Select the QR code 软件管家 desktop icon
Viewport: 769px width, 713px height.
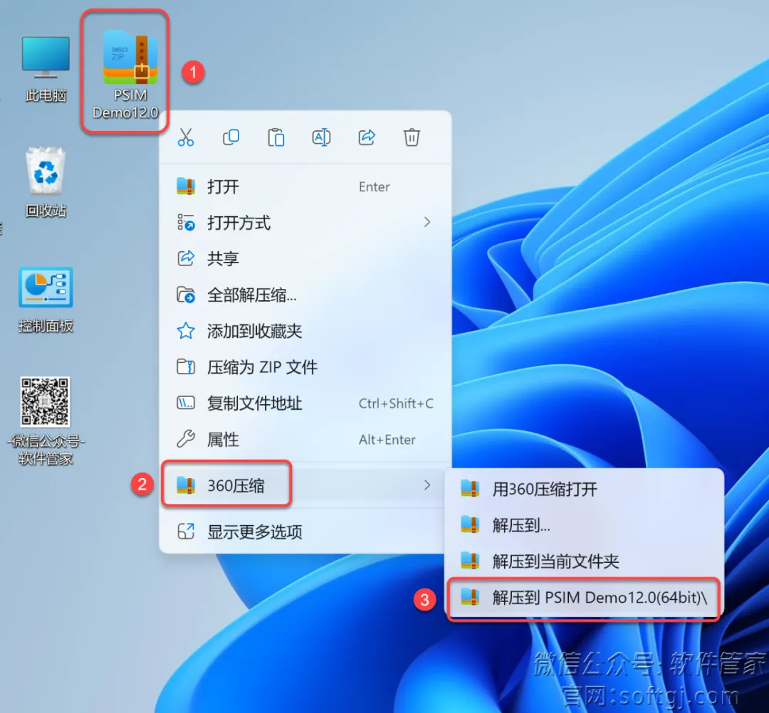46,421
